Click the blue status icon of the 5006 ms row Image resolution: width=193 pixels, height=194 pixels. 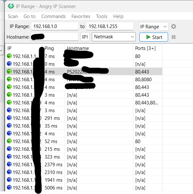click(x=9, y=188)
